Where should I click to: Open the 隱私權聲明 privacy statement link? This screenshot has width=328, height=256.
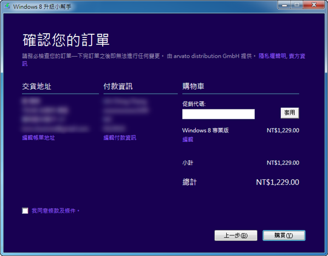pyautogui.click(x=272, y=56)
